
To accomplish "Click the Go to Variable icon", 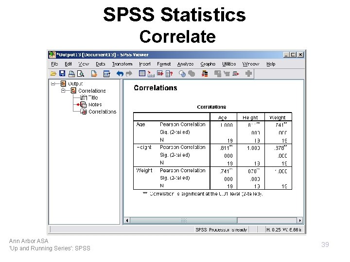I will point(160,73).
